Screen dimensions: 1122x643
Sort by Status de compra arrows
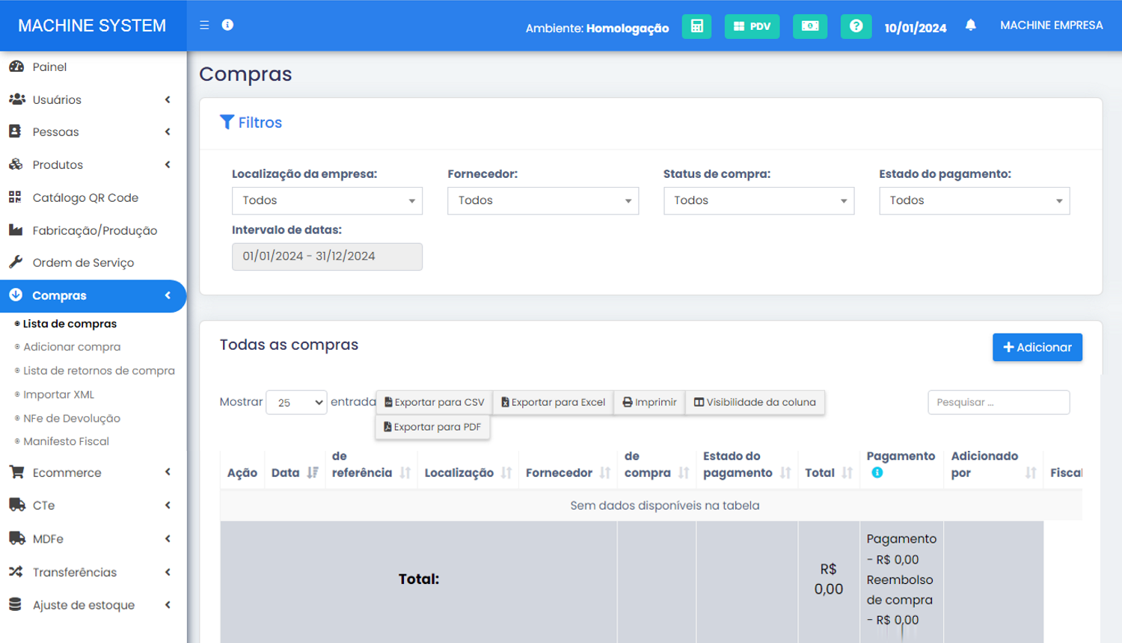[684, 473]
